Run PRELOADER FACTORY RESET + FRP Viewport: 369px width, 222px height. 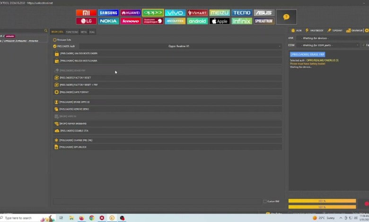click(x=79, y=85)
